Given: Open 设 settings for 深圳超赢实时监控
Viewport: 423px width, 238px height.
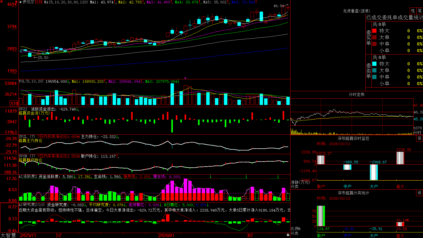Looking at the screenshot, I should click(x=420, y=138).
